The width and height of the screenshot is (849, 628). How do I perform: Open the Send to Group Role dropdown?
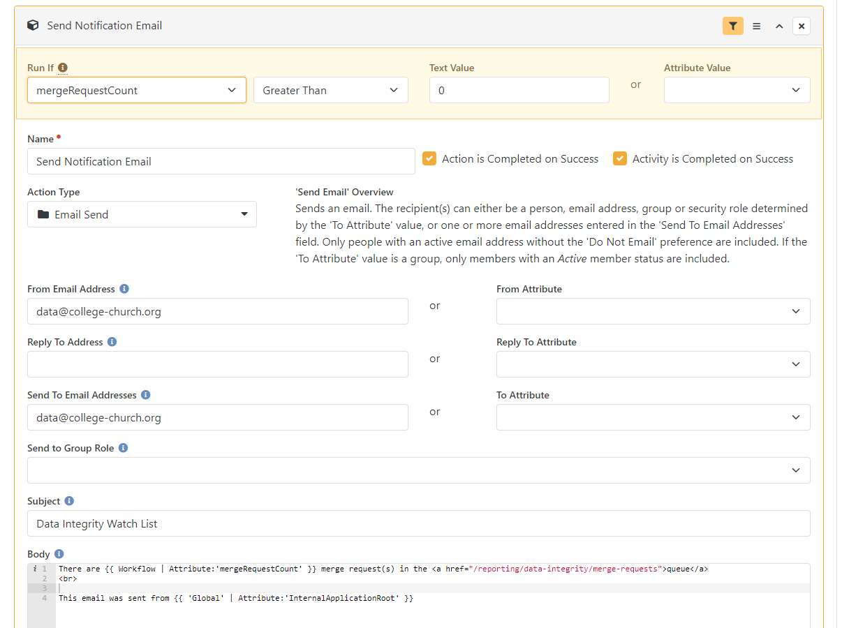419,470
